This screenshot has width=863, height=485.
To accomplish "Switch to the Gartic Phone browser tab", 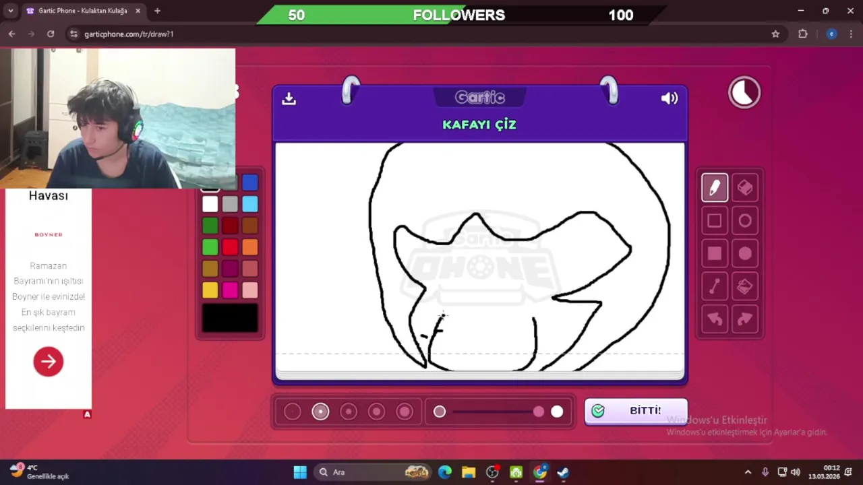I will point(83,11).
